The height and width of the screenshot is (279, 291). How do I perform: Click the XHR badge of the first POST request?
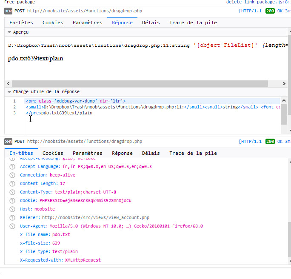click(x=9, y=11)
